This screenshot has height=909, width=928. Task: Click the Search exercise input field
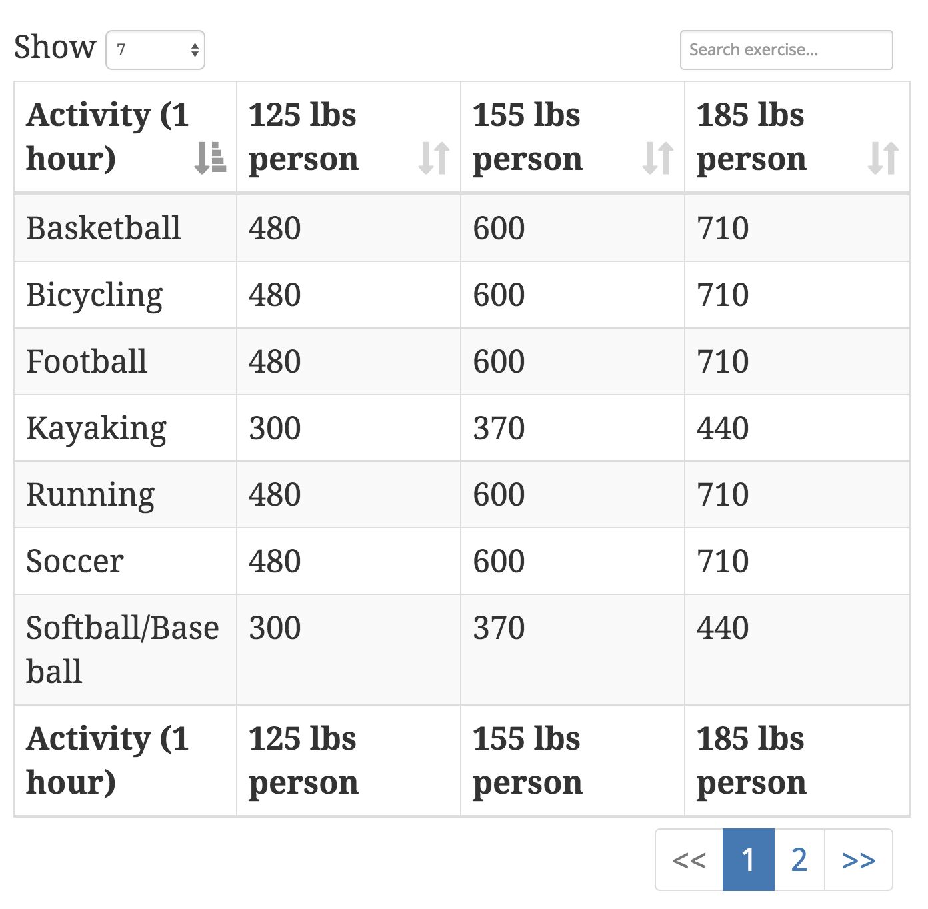(786, 50)
